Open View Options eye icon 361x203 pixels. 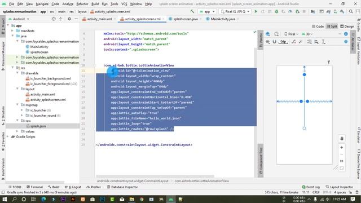click(x=268, y=42)
